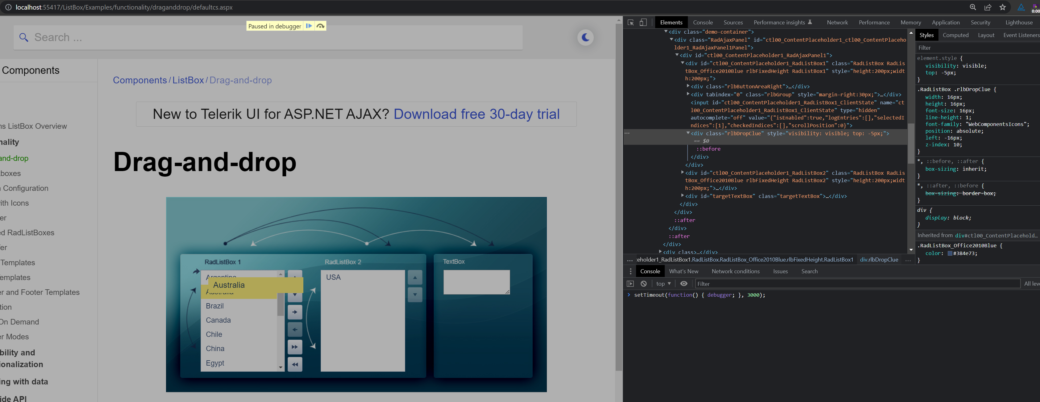The image size is (1040, 402).
Task: Toggle dark mode moon button
Action: [x=585, y=38]
